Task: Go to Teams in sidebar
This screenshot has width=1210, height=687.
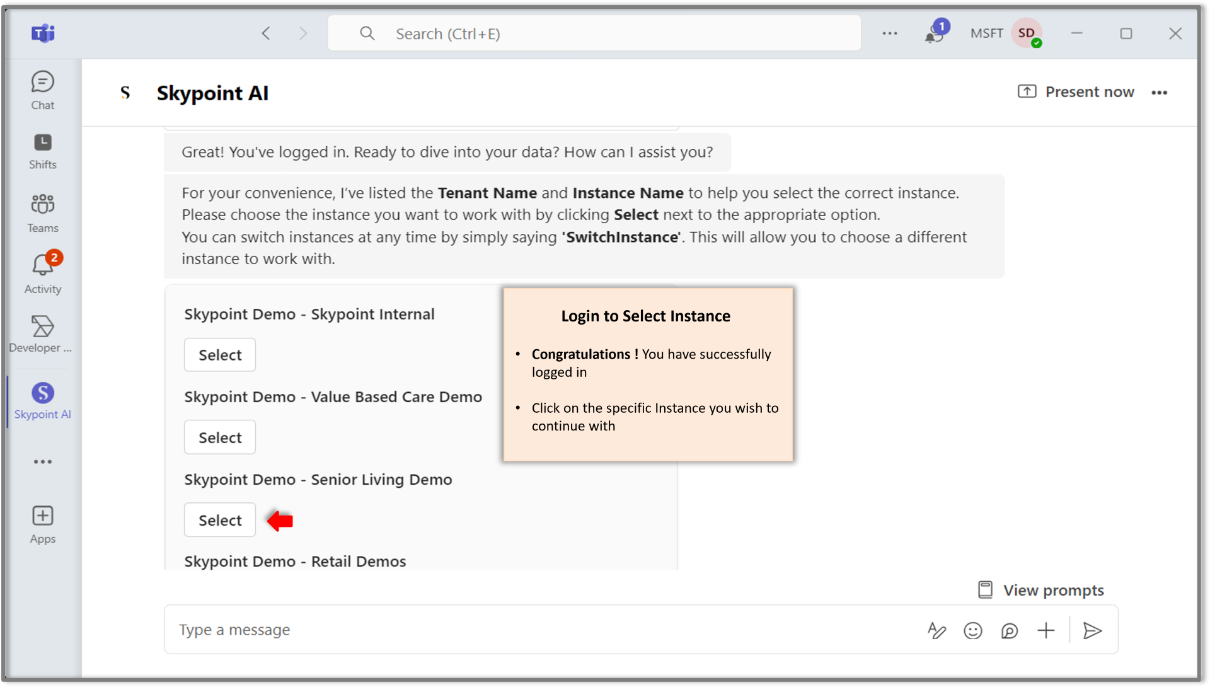Action: pyautogui.click(x=43, y=214)
